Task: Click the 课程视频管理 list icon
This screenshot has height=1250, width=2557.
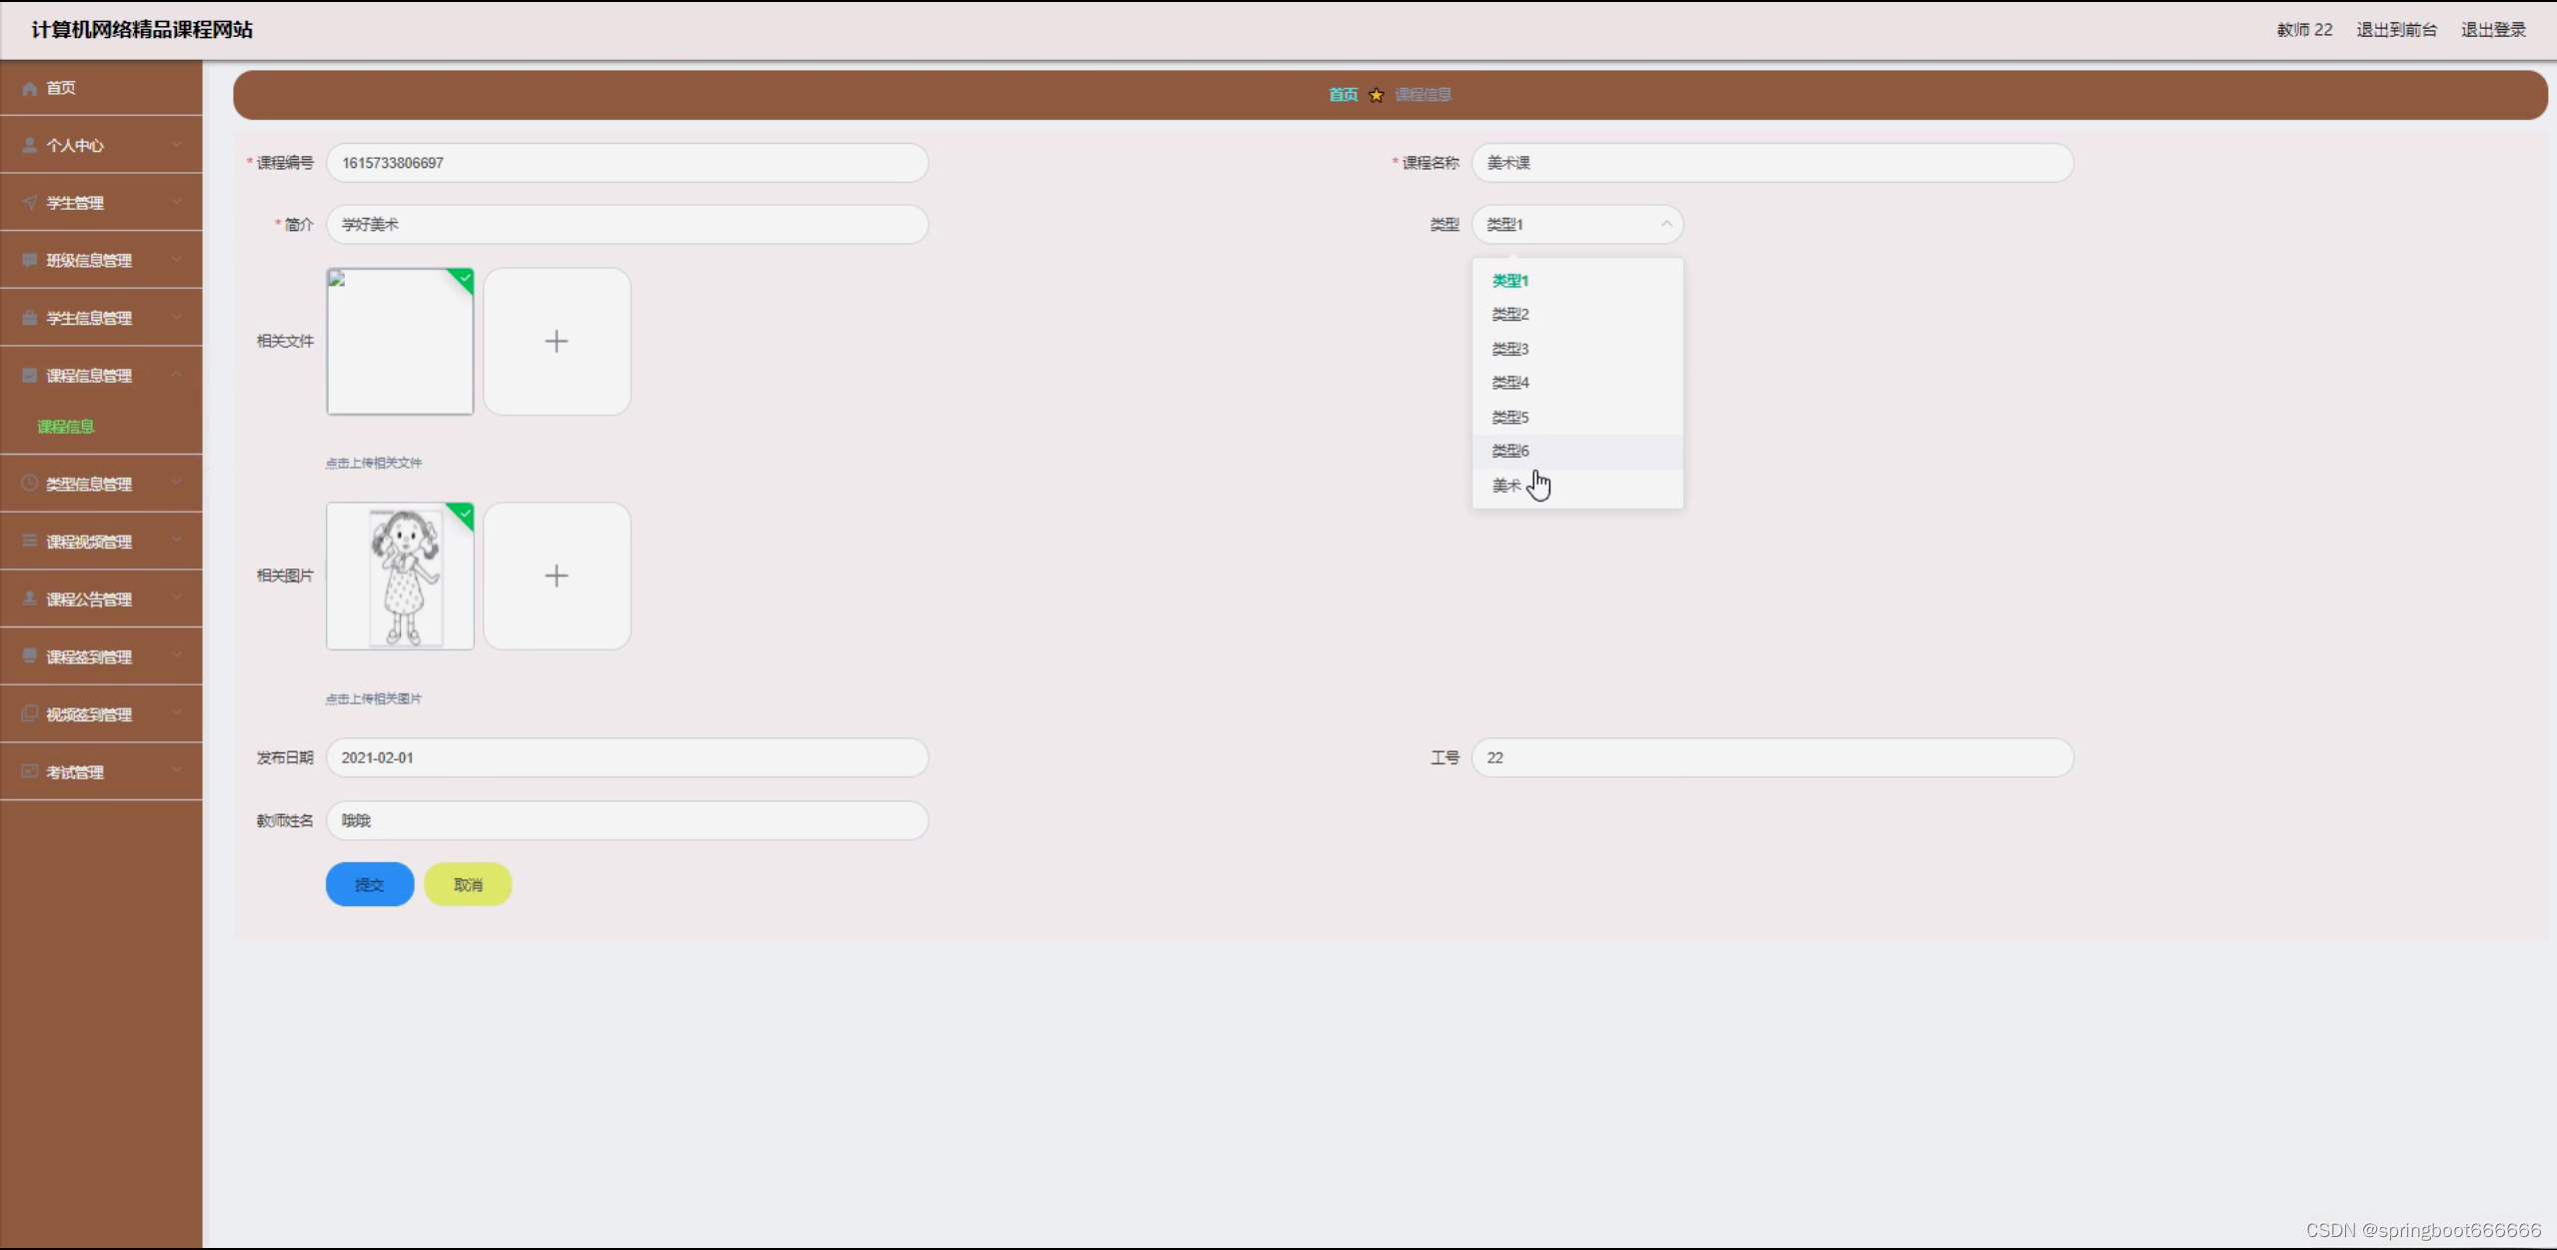Action: pos(30,541)
